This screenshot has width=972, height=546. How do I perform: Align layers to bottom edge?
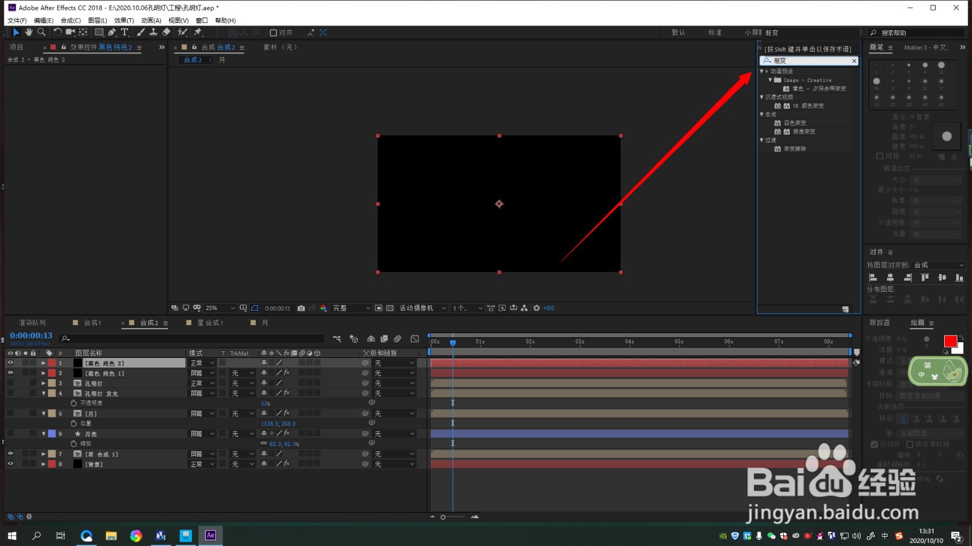coord(959,277)
